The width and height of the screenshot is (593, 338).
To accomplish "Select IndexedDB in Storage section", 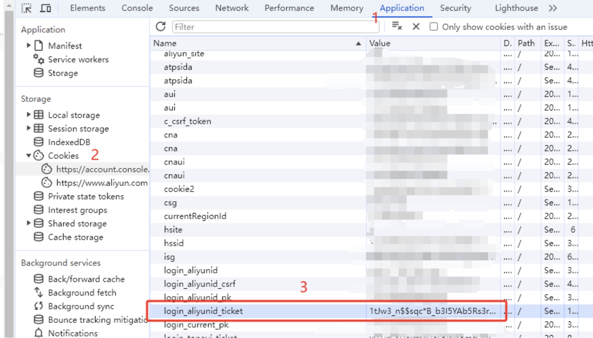I will point(69,142).
